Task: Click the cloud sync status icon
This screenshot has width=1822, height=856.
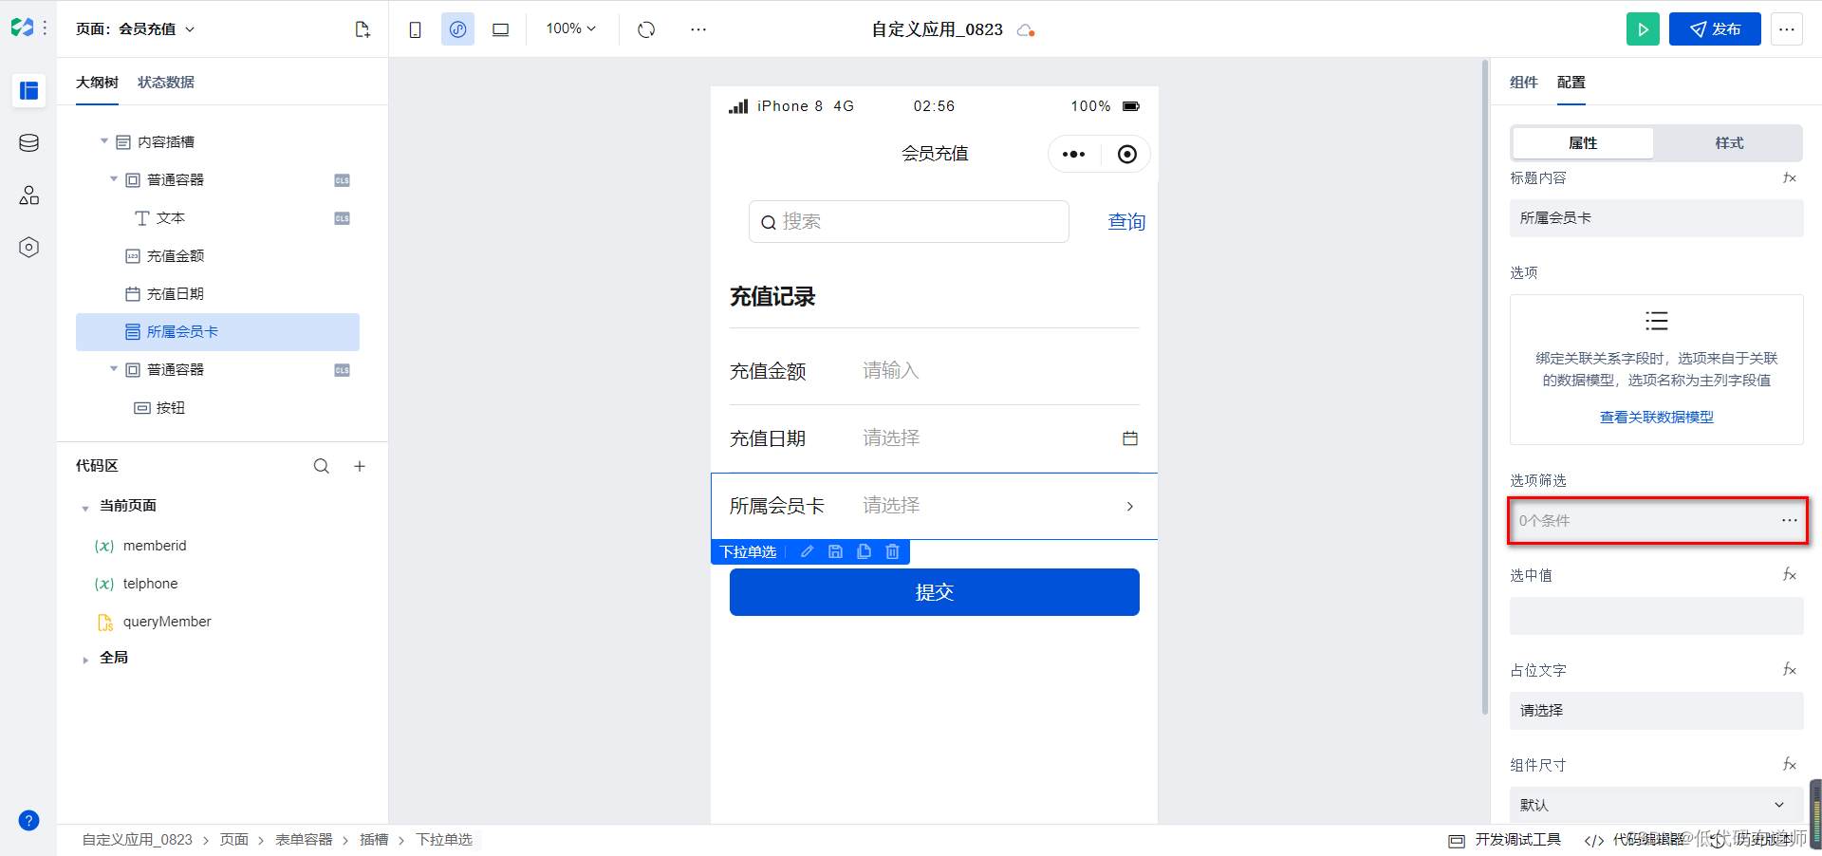Action: [1025, 30]
